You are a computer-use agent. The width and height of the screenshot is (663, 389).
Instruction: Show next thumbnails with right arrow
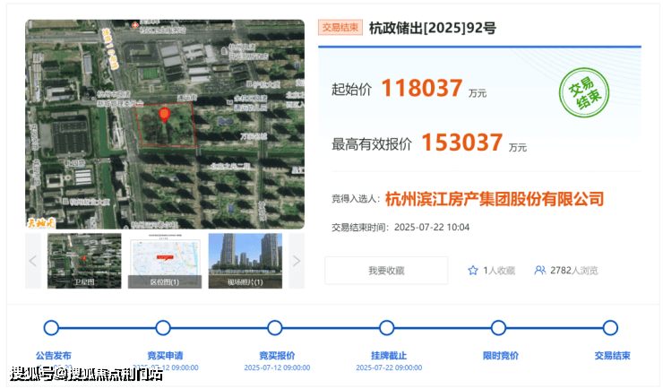pyautogui.click(x=297, y=261)
